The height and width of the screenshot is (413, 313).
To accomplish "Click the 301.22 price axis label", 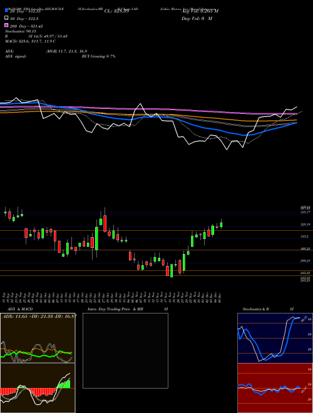I will point(305,248).
